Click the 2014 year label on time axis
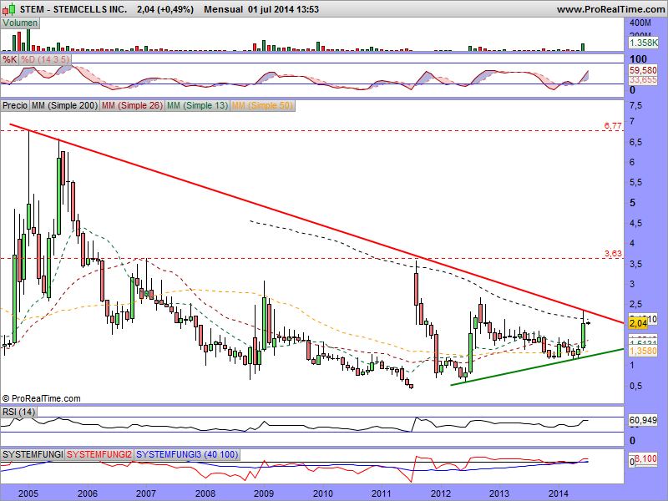This screenshot has width=668, height=501. point(559,493)
